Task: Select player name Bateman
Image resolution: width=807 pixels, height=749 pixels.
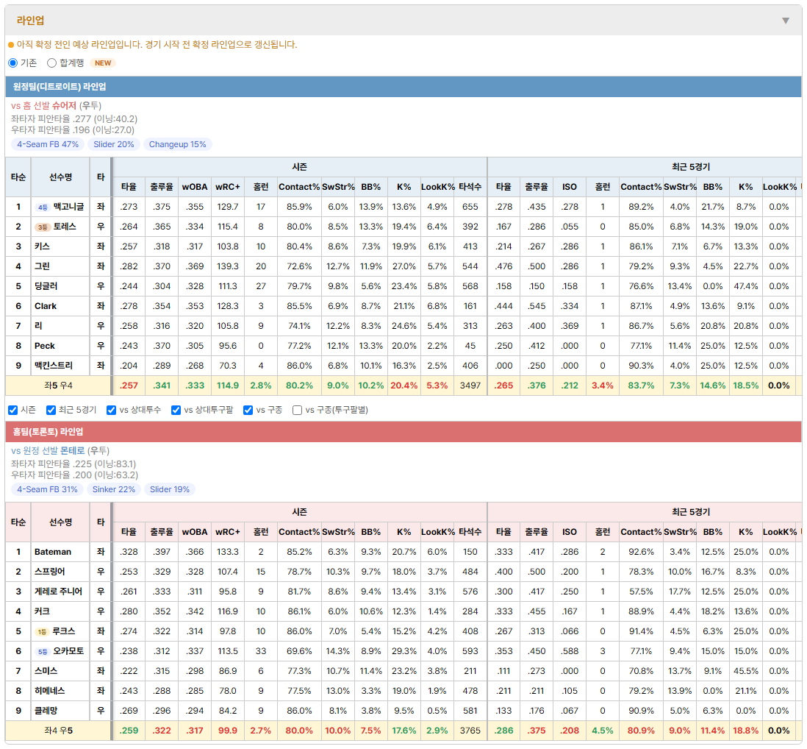Action: (53, 552)
